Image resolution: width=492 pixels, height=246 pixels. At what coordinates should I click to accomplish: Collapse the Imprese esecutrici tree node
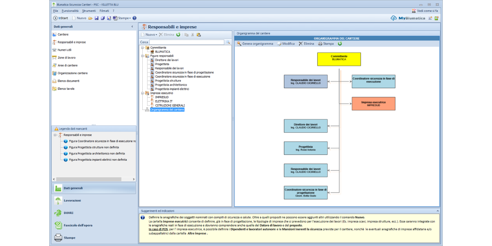[x=142, y=93]
